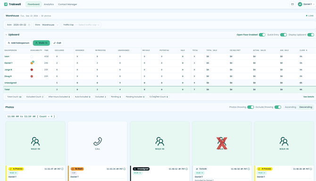Click the In Process badge on first card
This screenshot has height=181, width=316.
click(x=16, y=169)
